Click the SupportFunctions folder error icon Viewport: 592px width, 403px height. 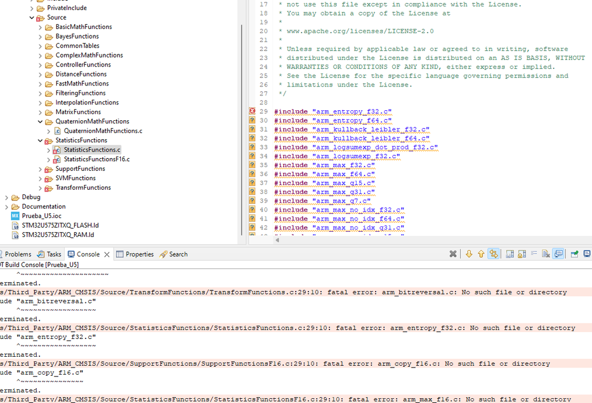tap(49, 169)
